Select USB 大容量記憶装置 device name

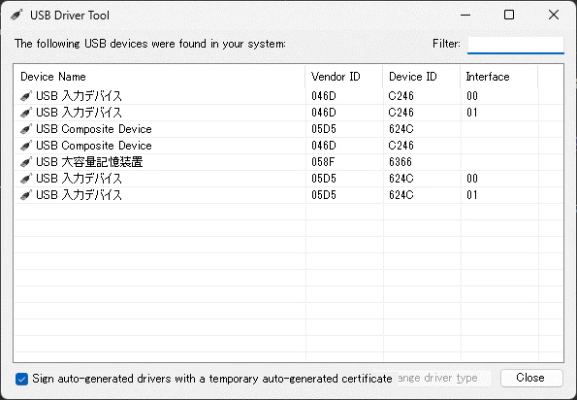click(x=89, y=162)
